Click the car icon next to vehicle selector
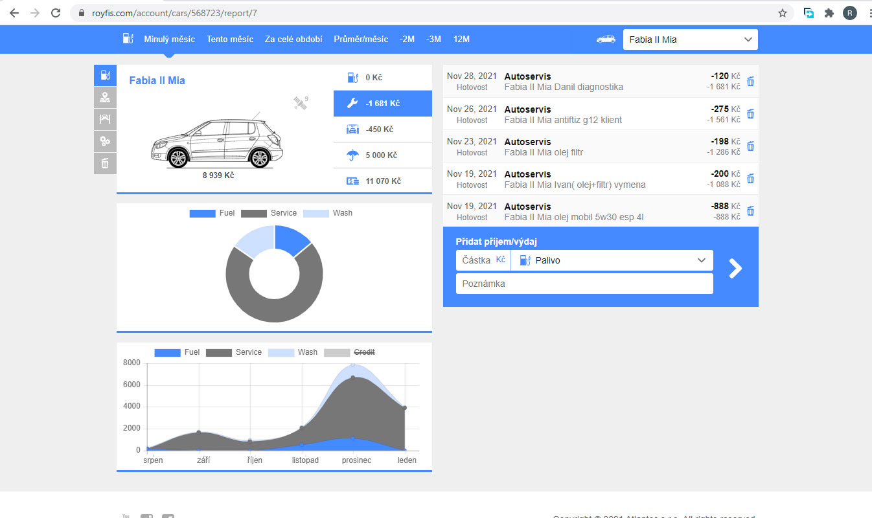The height and width of the screenshot is (518, 872). point(606,39)
